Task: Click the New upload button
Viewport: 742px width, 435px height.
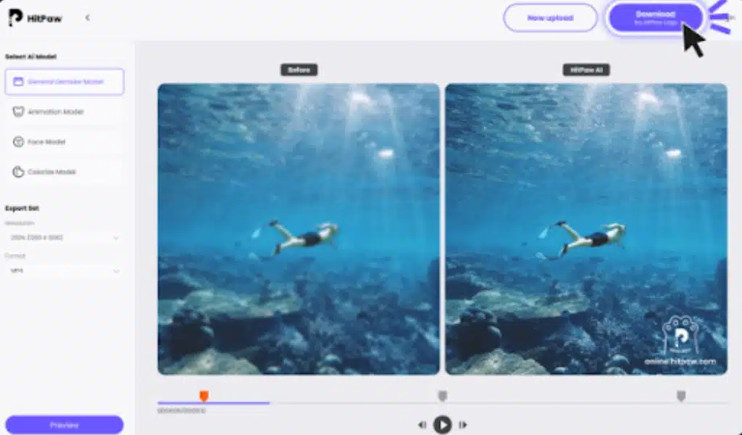Action: pyautogui.click(x=551, y=18)
